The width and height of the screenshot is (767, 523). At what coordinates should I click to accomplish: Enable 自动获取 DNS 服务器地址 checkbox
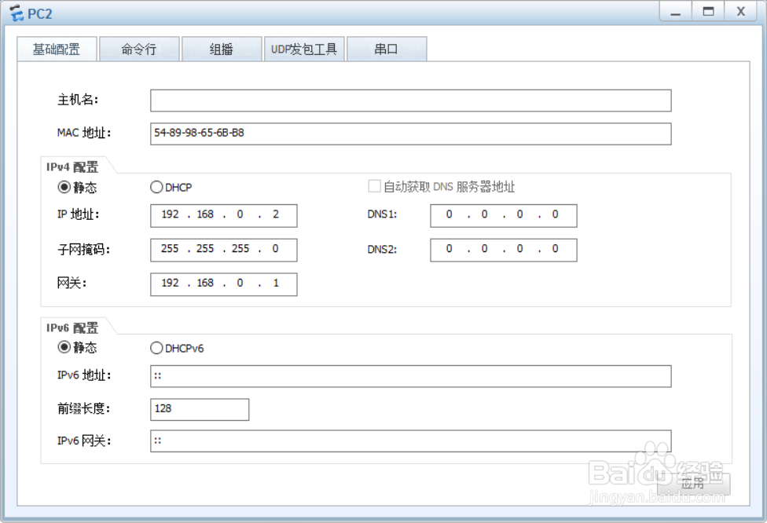click(374, 186)
